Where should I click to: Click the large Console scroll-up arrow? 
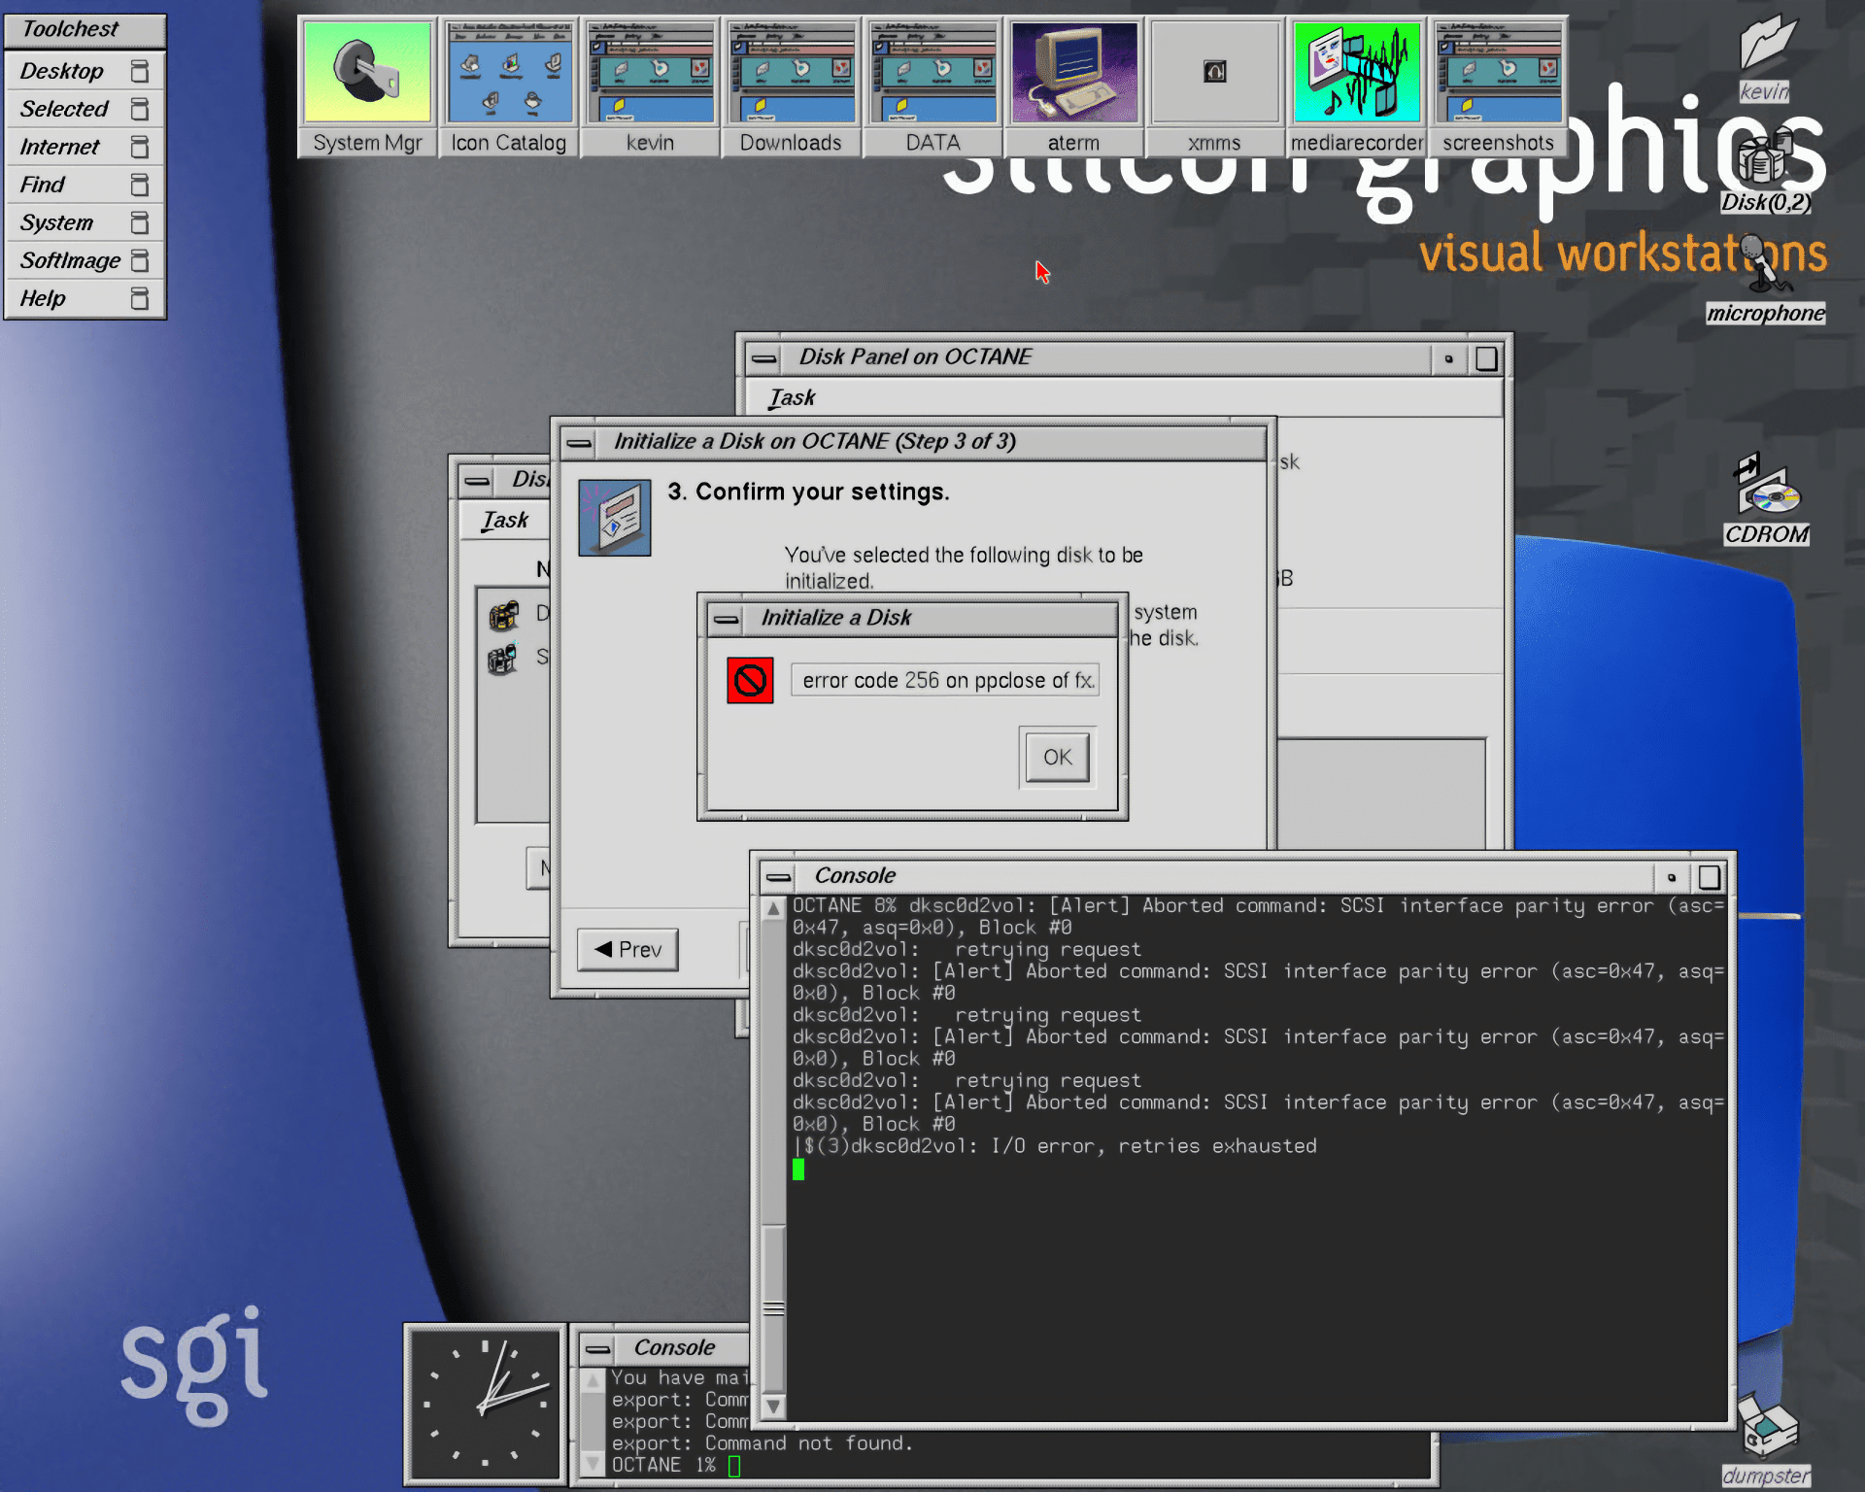point(773,908)
